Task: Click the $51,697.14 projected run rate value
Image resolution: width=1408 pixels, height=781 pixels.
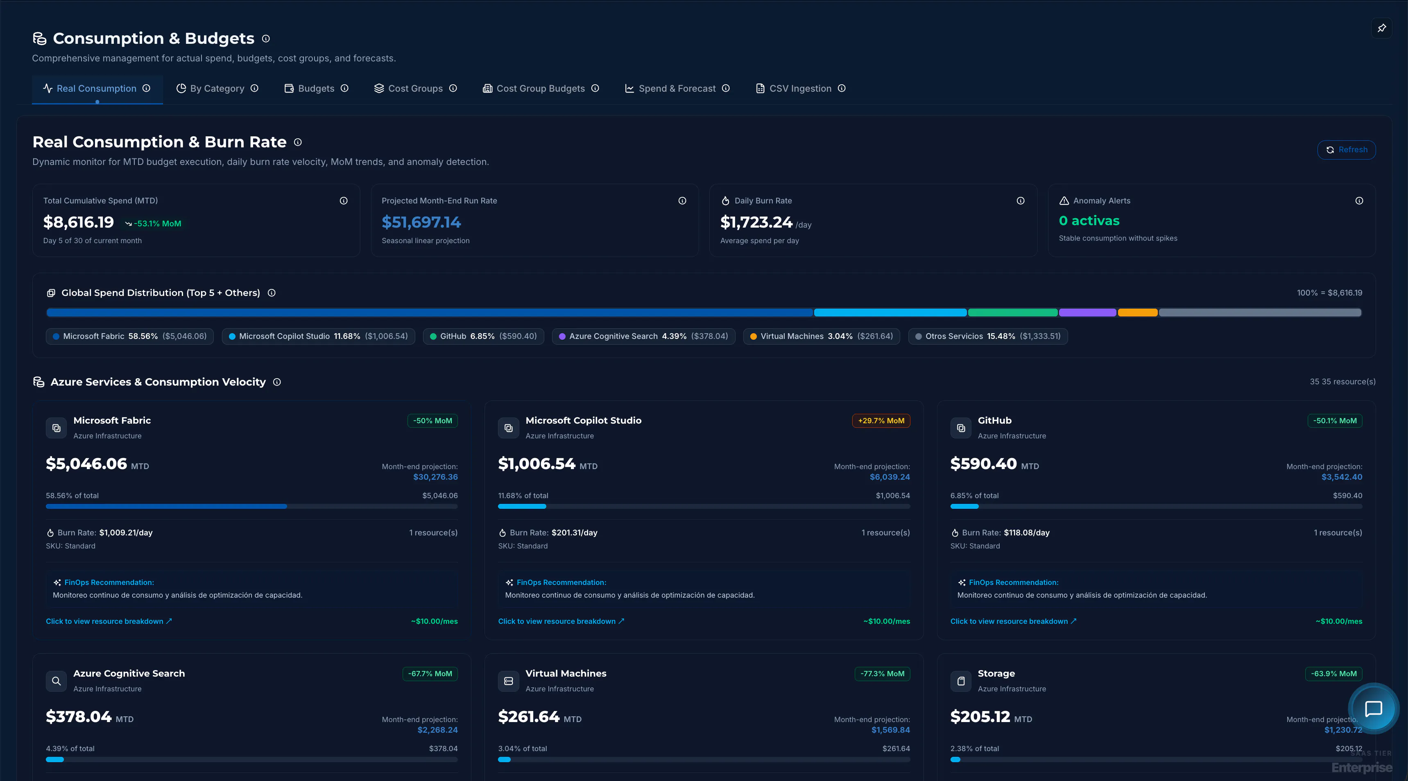Action: point(421,222)
